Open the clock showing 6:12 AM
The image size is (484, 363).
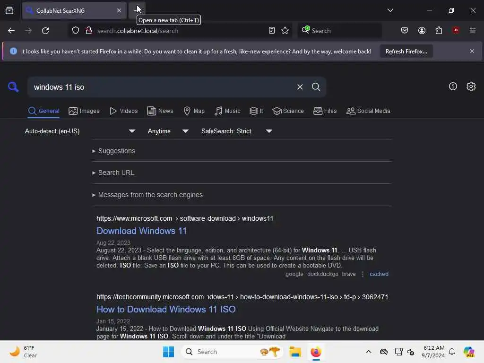click(x=434, y=352)
